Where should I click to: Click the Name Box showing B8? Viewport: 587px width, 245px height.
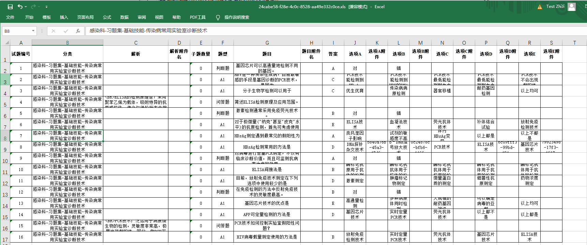16,31
